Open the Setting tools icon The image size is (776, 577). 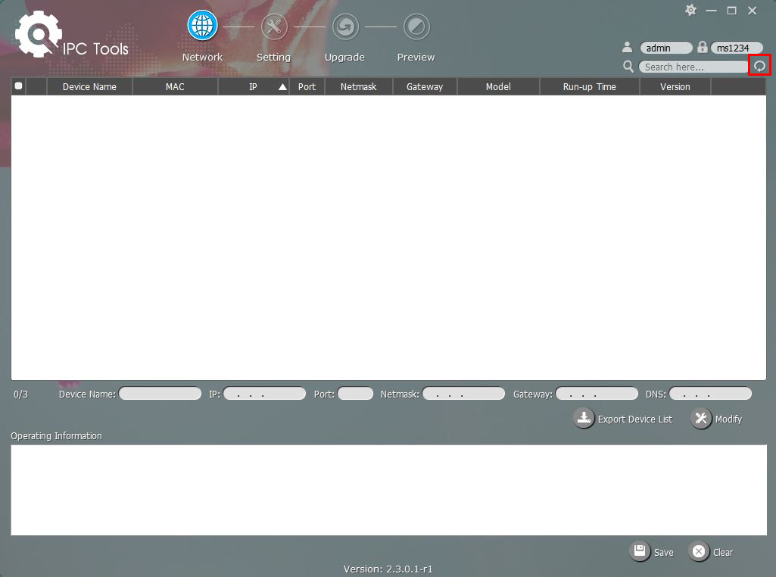273,27
